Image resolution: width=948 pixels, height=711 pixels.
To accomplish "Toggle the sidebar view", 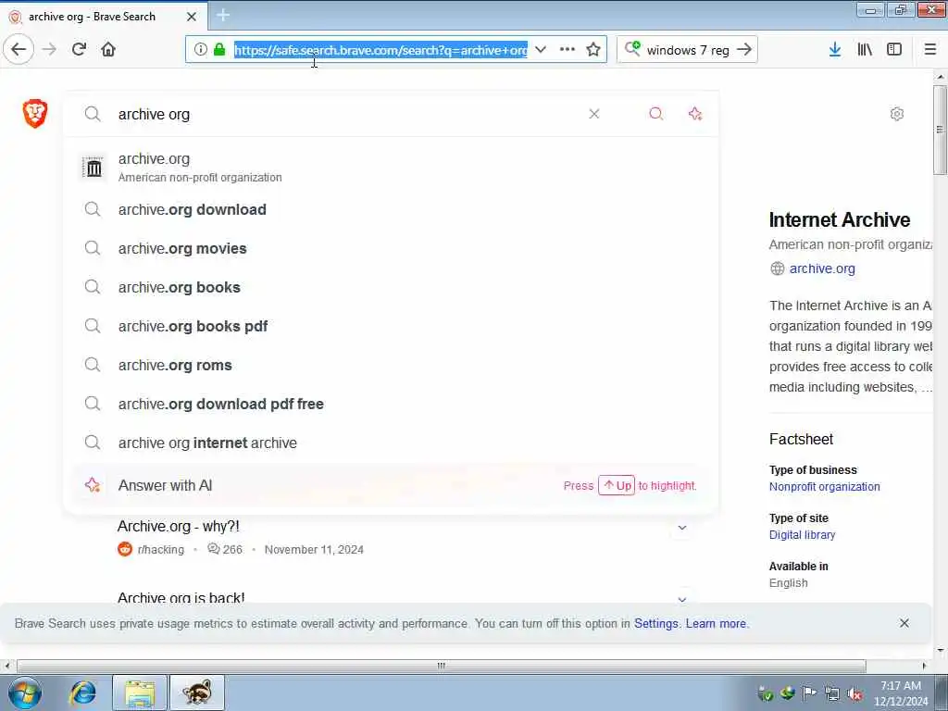I will point(894,50).
